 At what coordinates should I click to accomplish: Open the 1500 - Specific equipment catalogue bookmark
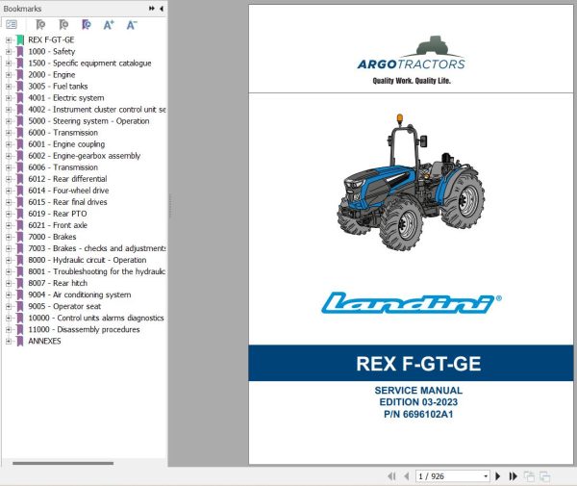[89, 63]
